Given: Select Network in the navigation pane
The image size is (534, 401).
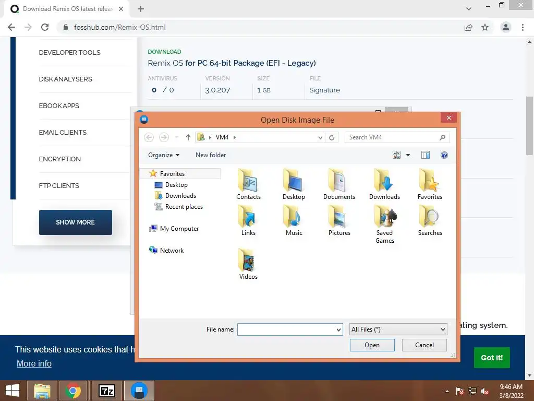Looking at the screenshot, I should click(172, 250).
